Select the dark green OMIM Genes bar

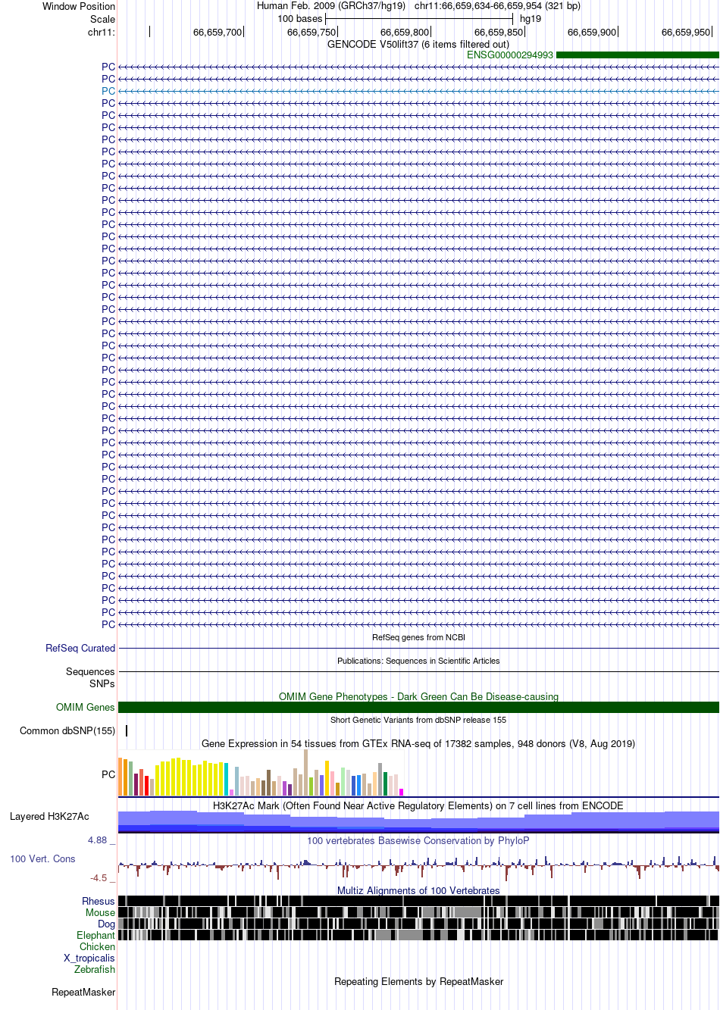point(418,707)
